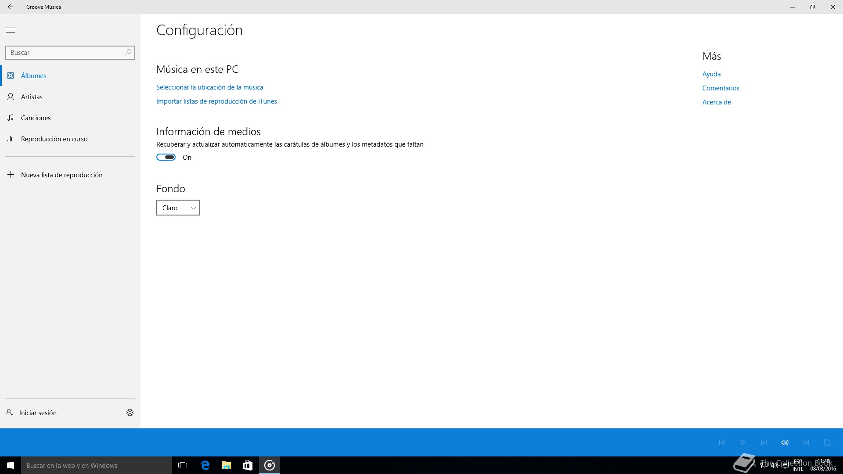
Task: Click Importar listas de reproducción de iTunes
Action: tap(216, 101)
